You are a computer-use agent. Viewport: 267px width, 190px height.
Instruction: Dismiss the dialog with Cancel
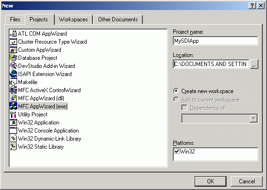coord(247,181)
